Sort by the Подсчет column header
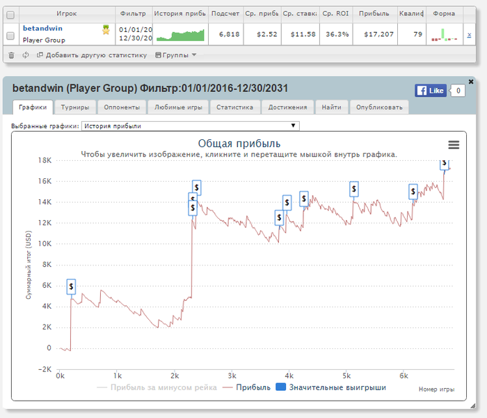This screenshot has height=418, width=487. [x=225, y=14]
